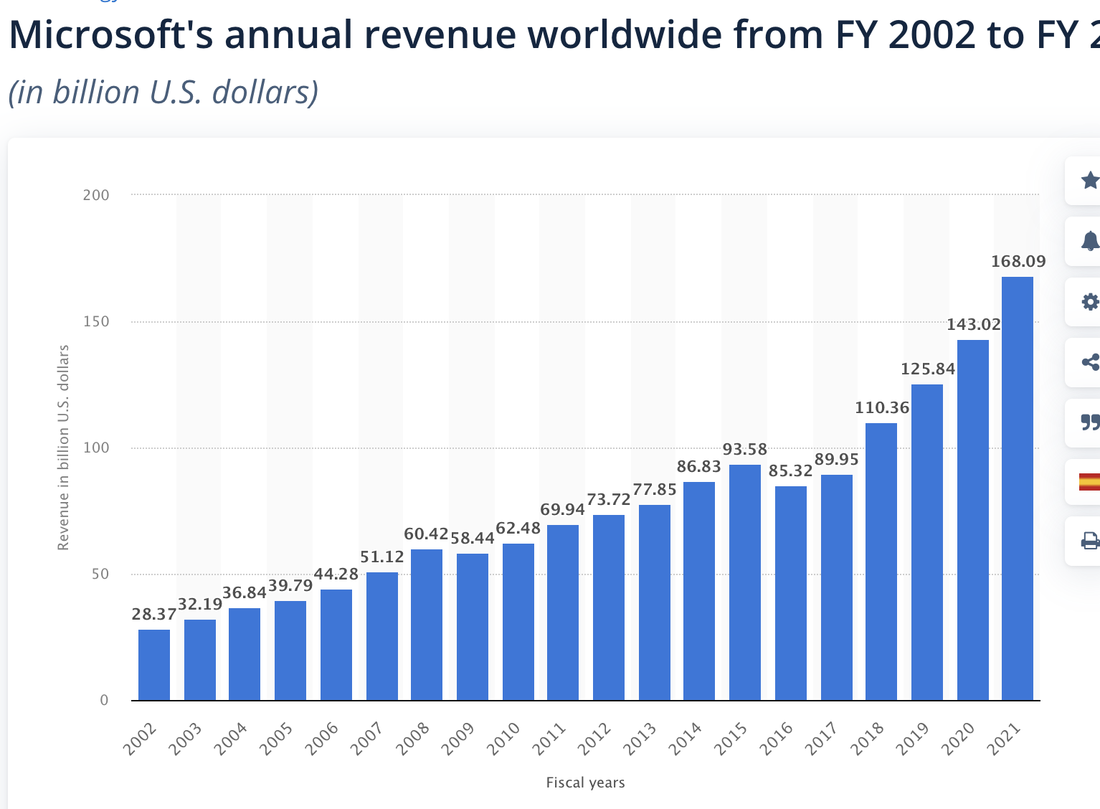Click the 2004 bar labeled 36.84
The width and height of the screenshot is (1100, 809).
point(245,654)
